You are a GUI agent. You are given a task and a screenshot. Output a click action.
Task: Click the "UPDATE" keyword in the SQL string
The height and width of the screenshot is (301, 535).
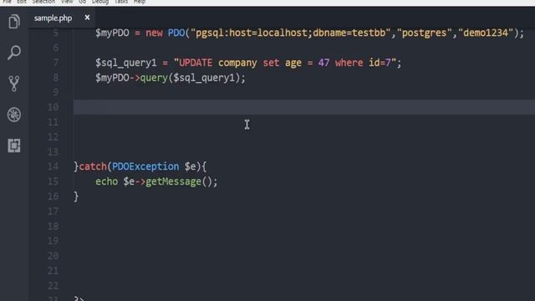196,64
